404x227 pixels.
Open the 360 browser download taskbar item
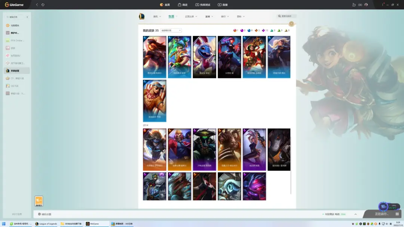click(71, 224)
